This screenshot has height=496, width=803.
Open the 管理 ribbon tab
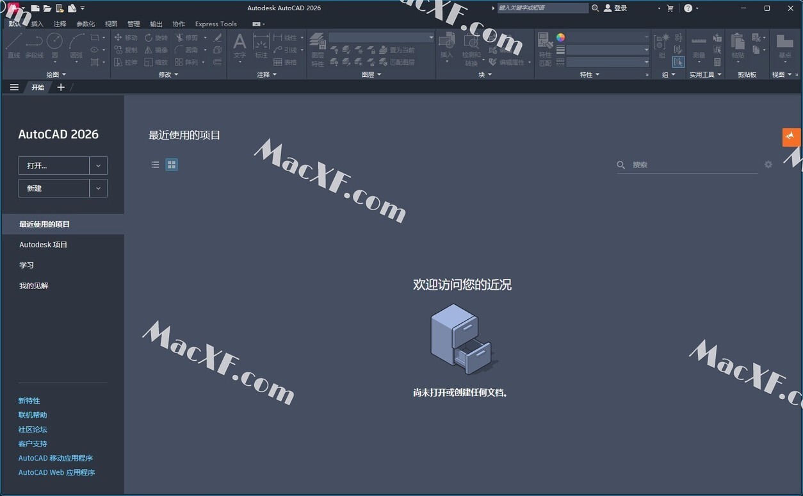133,24
